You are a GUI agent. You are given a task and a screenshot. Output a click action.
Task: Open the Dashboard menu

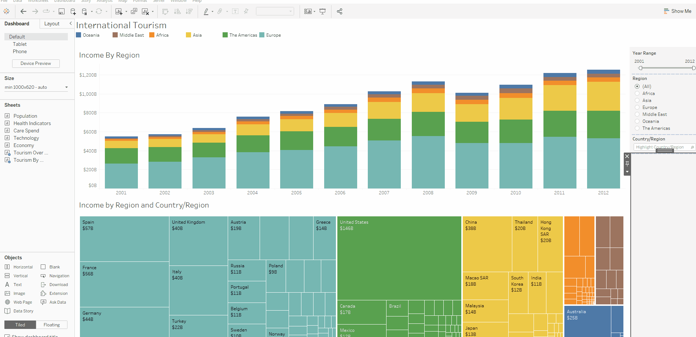click(x=65, y=1)
